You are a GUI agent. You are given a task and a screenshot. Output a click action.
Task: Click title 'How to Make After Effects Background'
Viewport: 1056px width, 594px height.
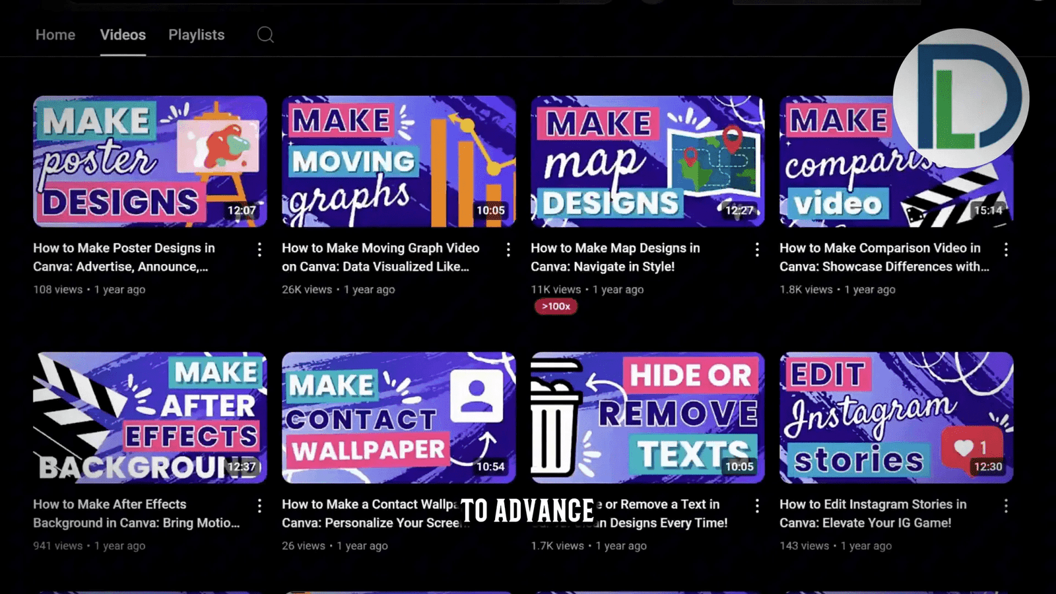136,513
